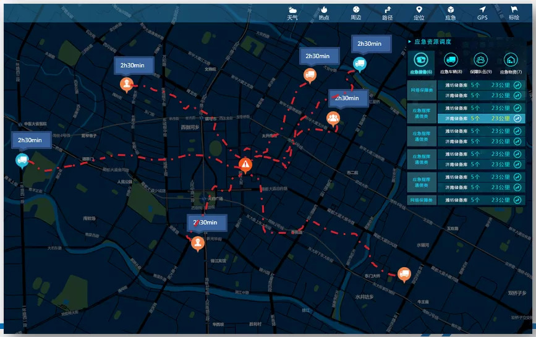Screen dimensions: 536x337
Task: Select the 周边 nearby tool
Action: coord(355,12)
